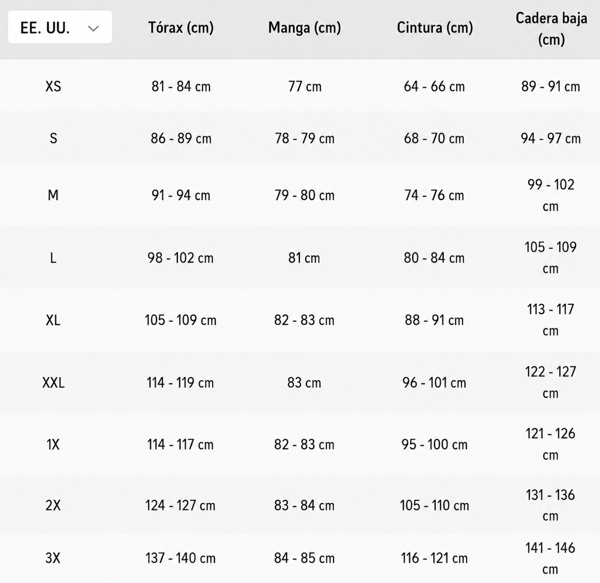Click the 137 - 140 cm tórax cell

tap(181, 558)
